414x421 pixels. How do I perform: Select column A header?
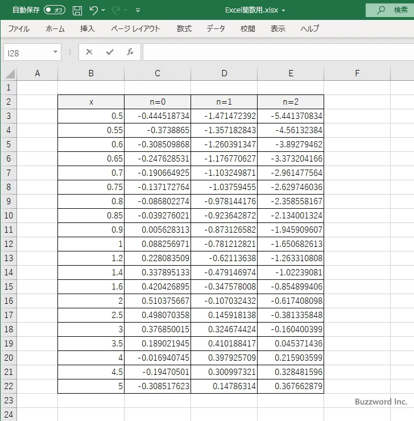click(x=38, y=73)
